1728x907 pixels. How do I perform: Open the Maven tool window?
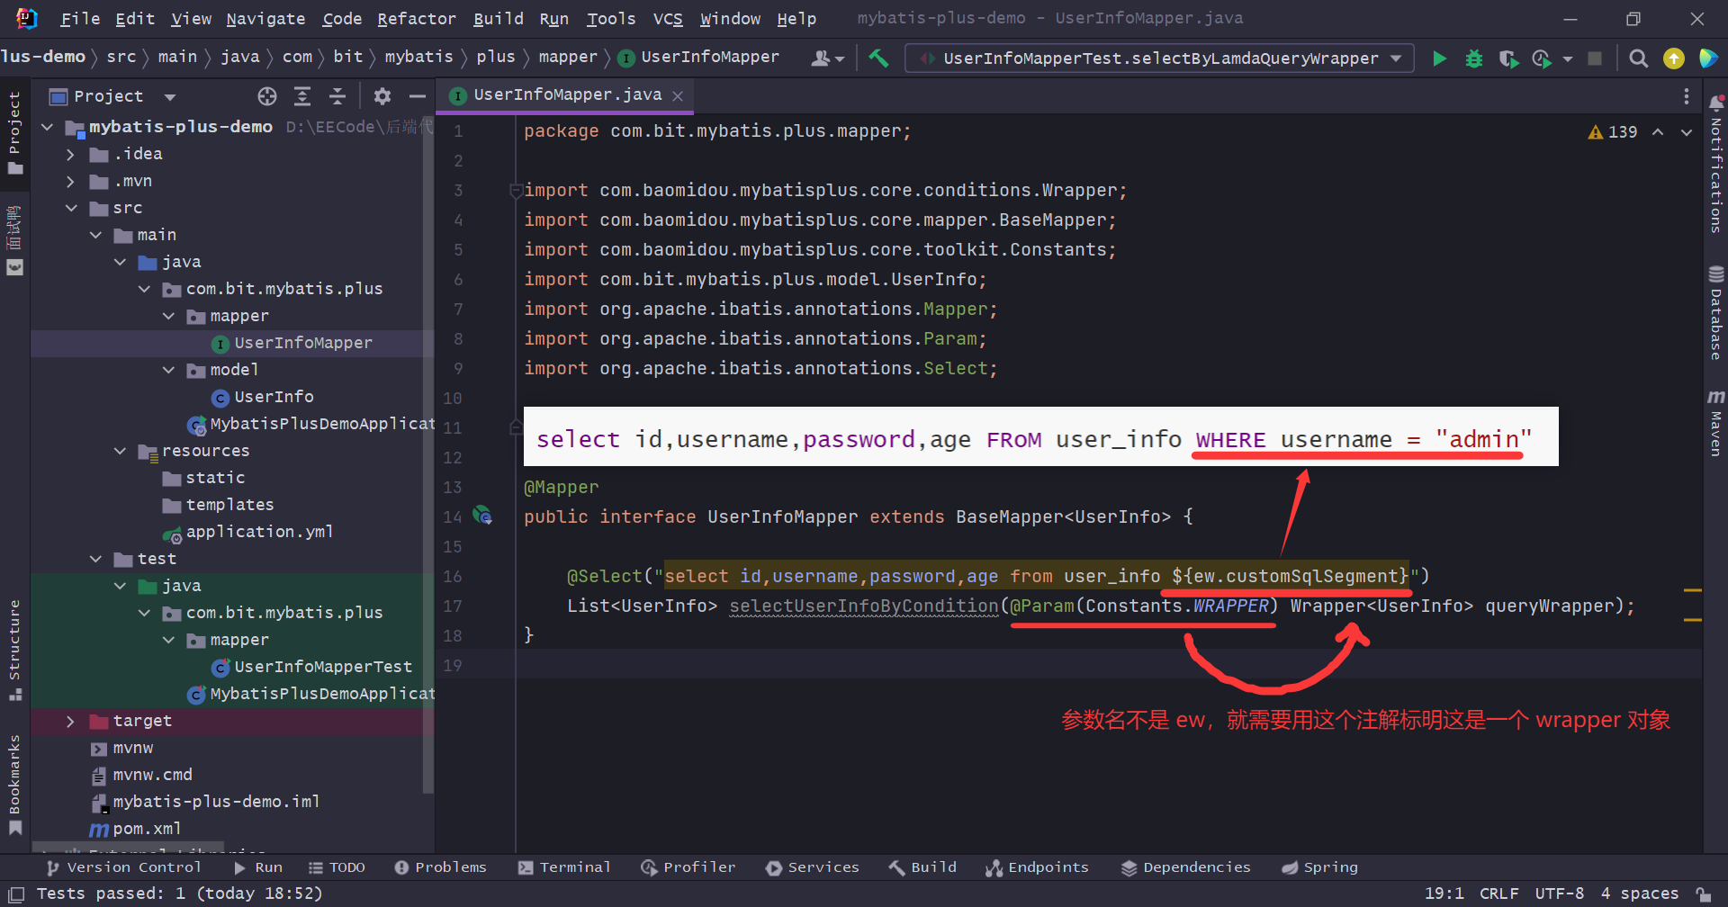(x=1716, y=423)
